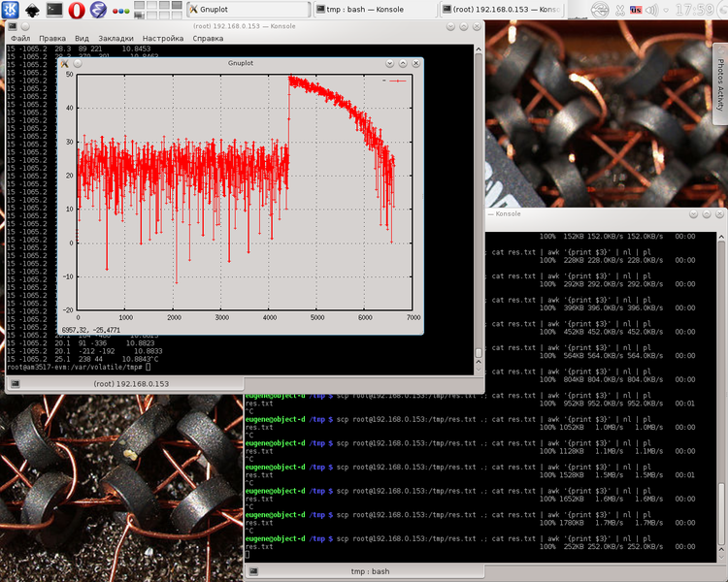Switch to (root) 192.168.0.153 Konsole taskbar entry
Image resolution: width=728 pixels, height=582 pixels.
[x=502, y=10]
